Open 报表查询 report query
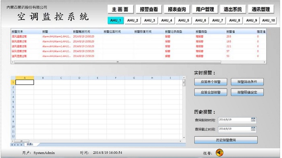282x158 pixels. 176,9
